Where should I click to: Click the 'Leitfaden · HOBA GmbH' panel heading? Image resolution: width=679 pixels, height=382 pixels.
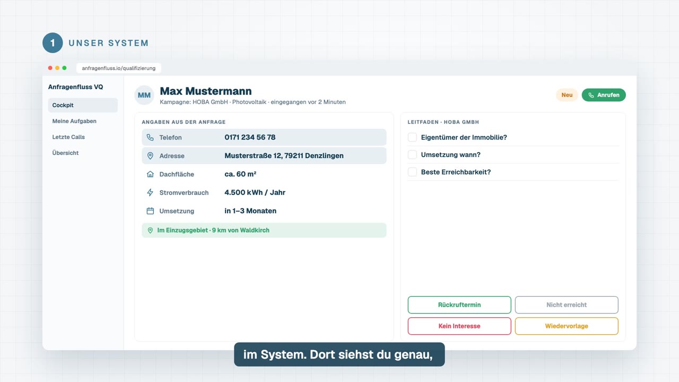(443, 122)
